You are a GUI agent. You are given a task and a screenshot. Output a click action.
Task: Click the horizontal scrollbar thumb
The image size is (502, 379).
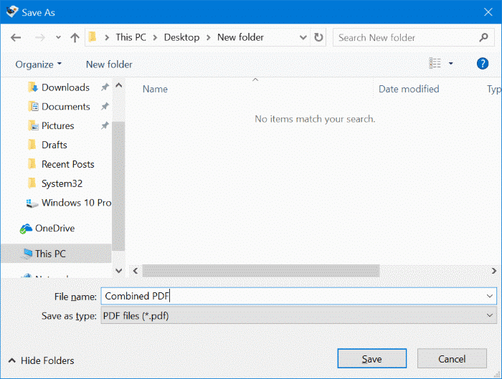[x=261, y=271]
